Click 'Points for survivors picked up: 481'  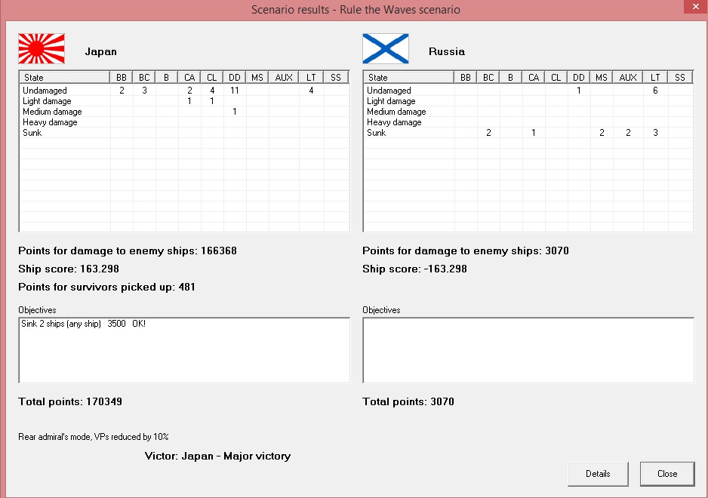[106, 287]
